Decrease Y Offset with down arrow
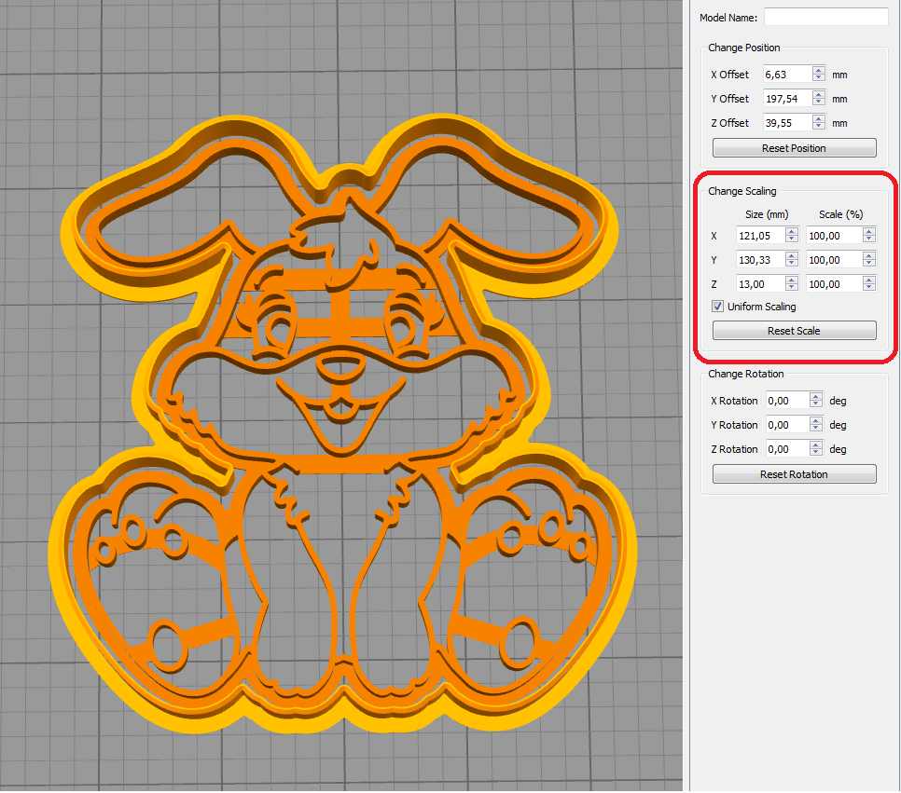Screen dimensions: 901x793 (819, 103)
